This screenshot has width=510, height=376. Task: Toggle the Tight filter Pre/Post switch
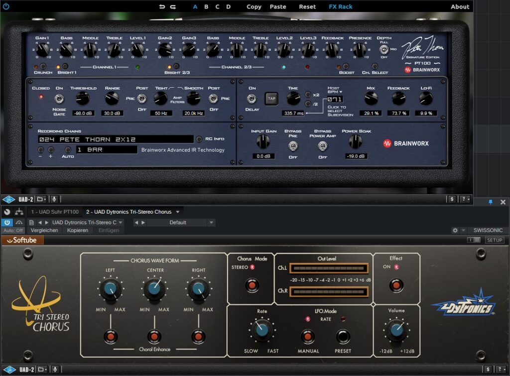click(141, 98)
